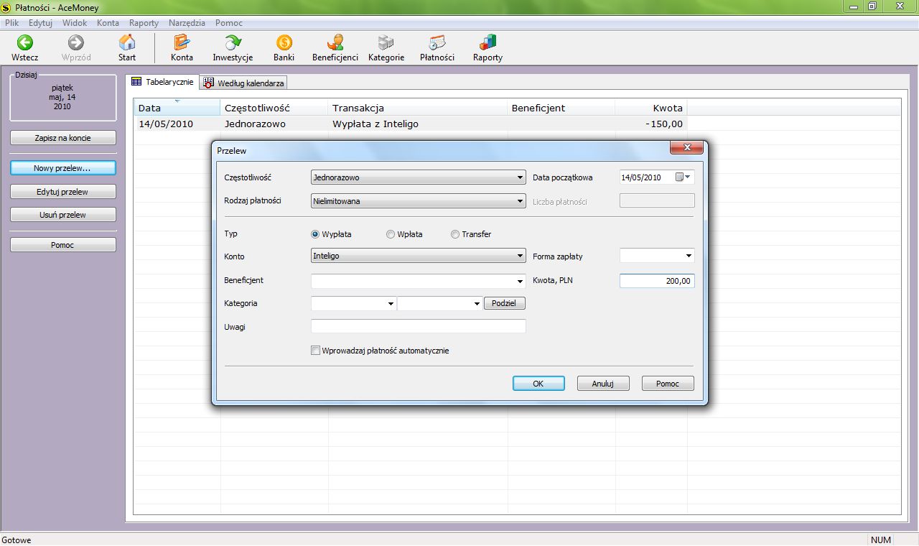Open the Banki coin icon
Viewport: 919px width, 546px height.
[284, 42]
